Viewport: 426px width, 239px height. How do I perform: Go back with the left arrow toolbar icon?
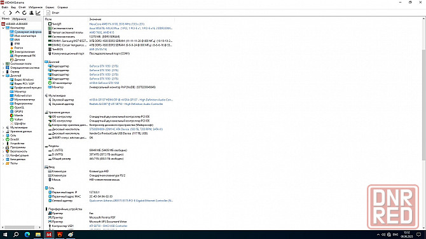click(4, 13)
